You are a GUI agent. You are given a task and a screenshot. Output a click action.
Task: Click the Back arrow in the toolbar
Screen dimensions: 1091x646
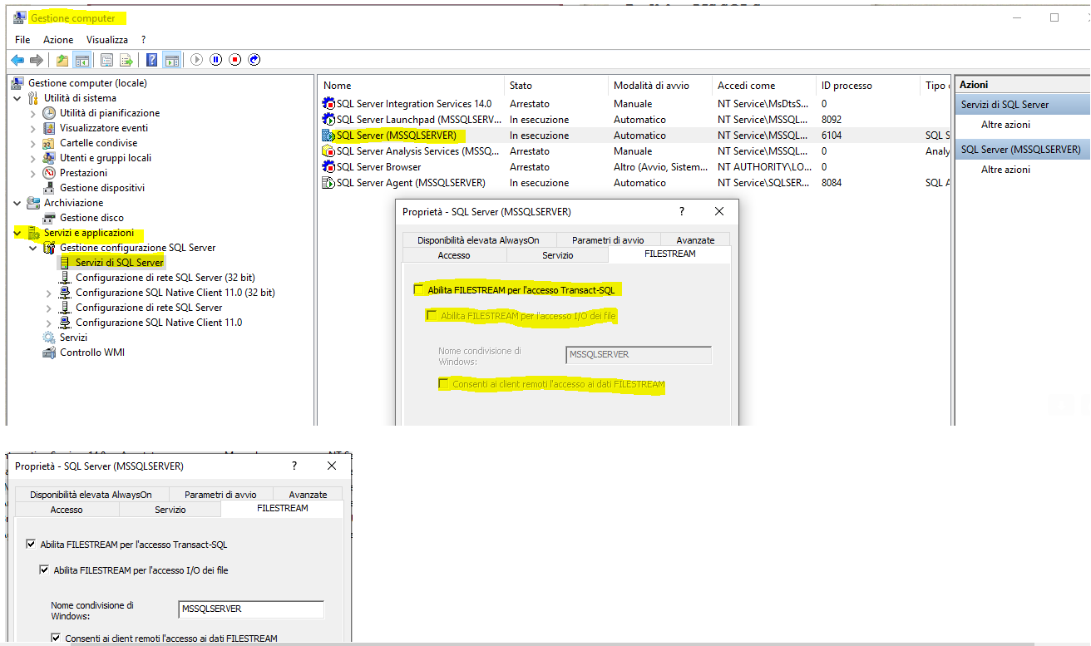17,60
